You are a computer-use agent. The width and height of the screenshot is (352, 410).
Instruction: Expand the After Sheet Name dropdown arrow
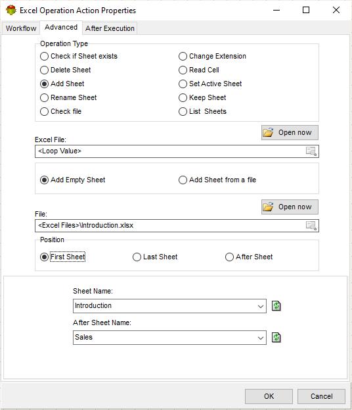click(261, 338)
